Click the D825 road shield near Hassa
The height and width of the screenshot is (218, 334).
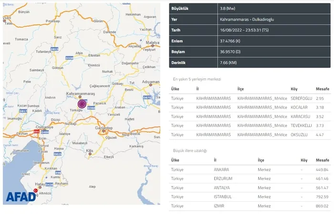coord(58,154)
